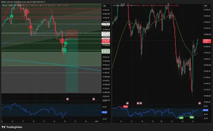The width and height of the screenshot is (213, 131).
Task: Click the 65 500,00 tick on the Bitcoin price scale
Action: (106, 10)
